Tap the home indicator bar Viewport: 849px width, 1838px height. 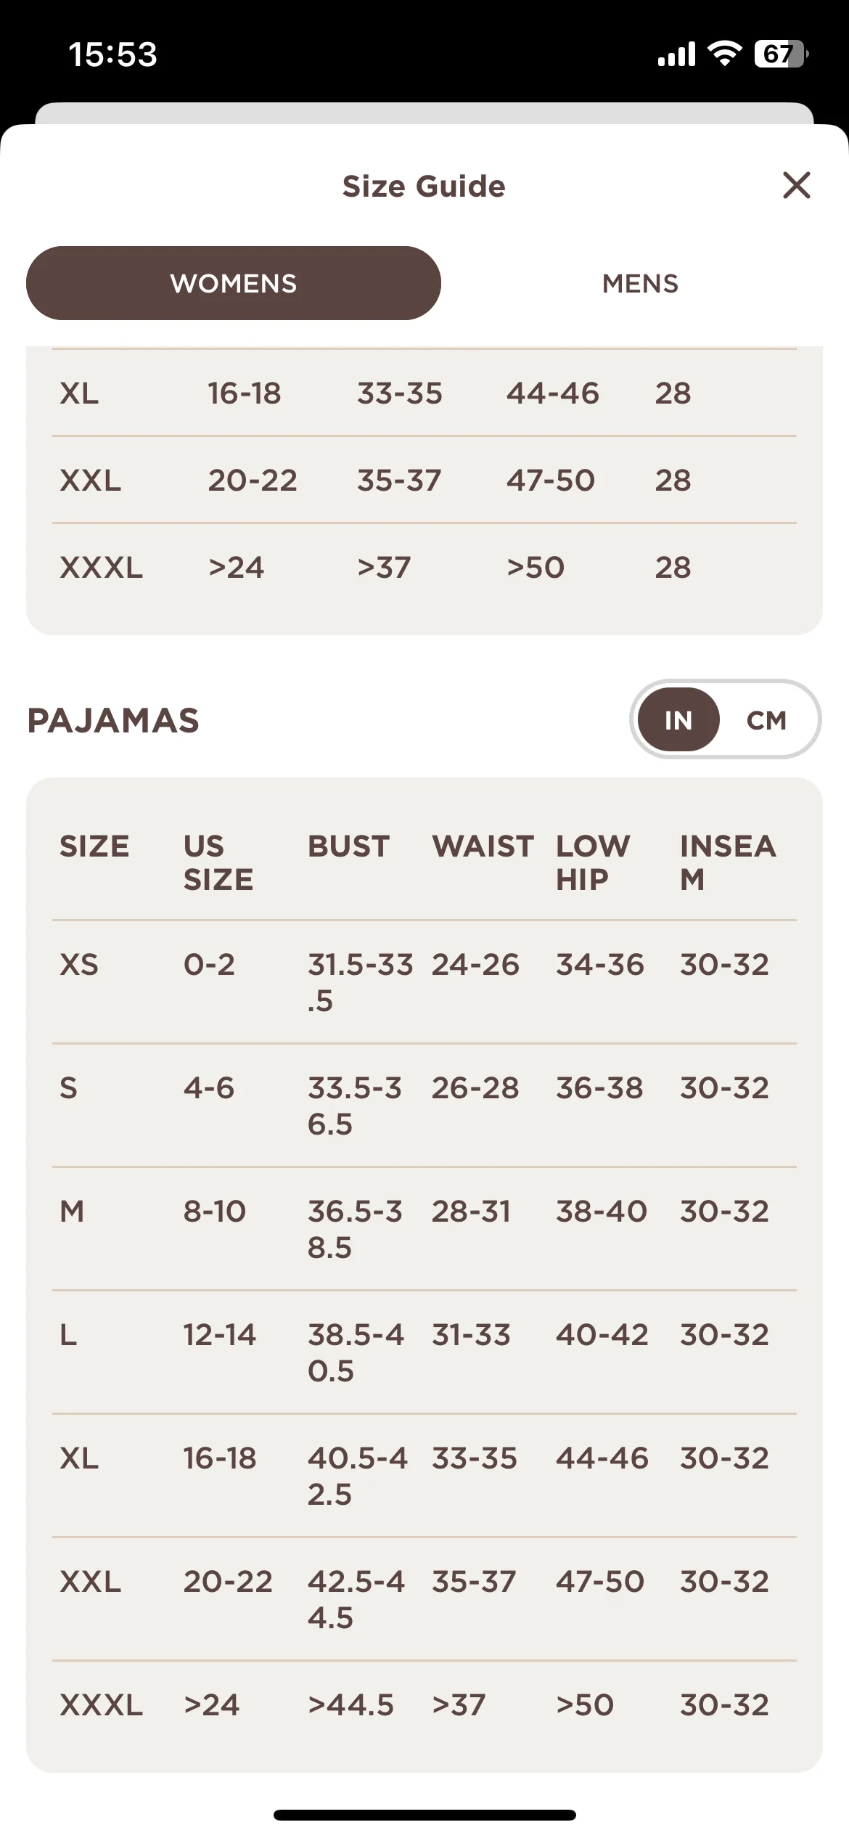424,1815
